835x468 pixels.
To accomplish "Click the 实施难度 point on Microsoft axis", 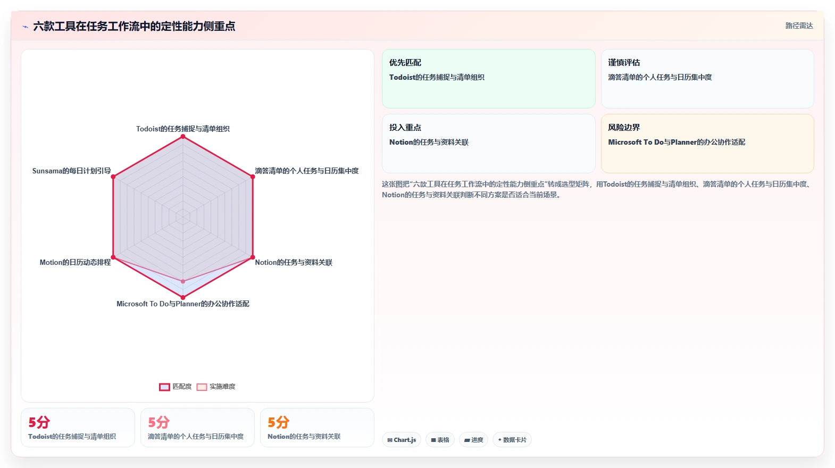I will coord(183,281).
